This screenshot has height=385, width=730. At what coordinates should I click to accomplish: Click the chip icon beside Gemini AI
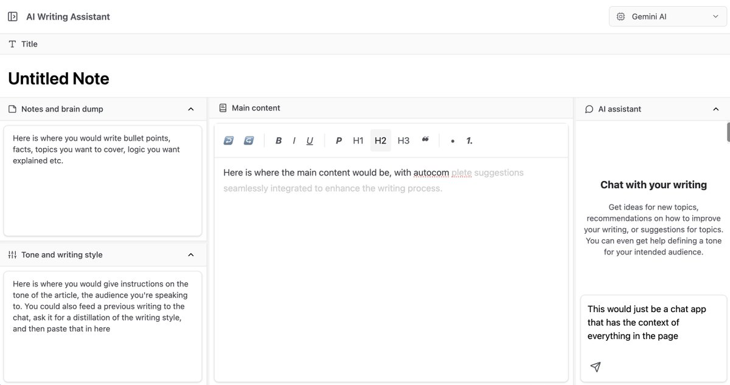620,17
